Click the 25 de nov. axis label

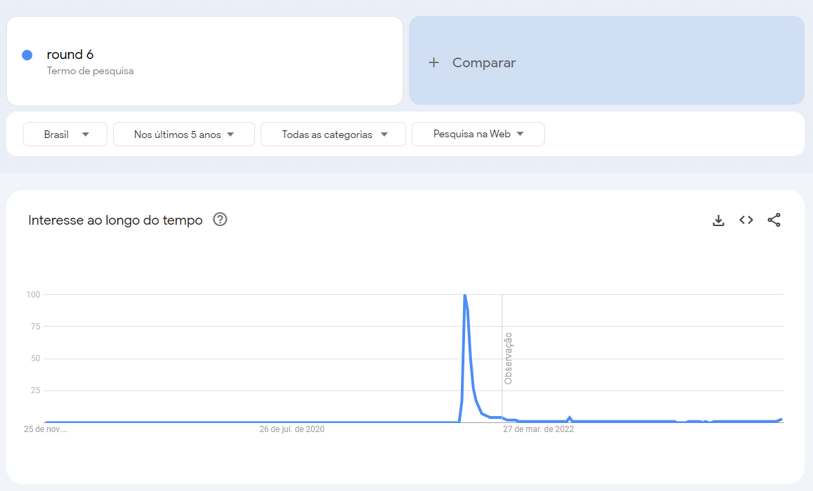(x=46, y=429)
